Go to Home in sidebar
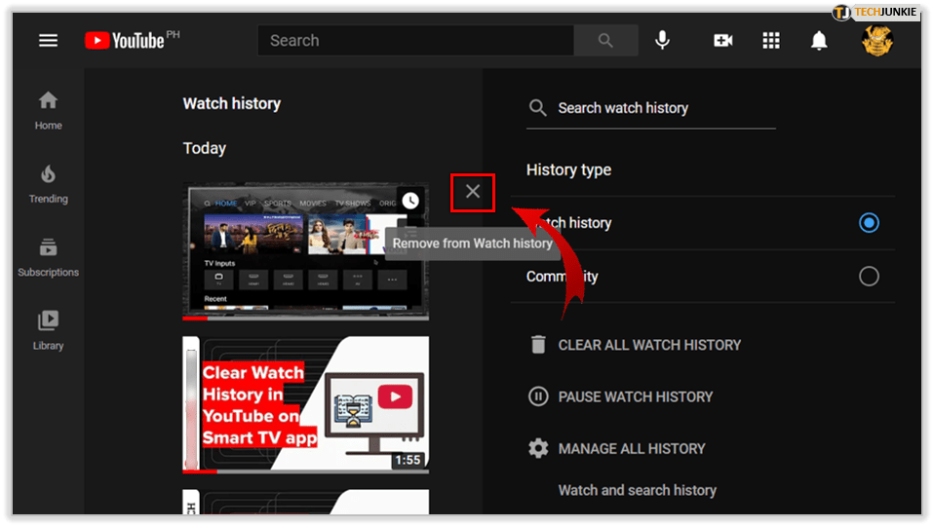Image resolution: width=934 pixels, height=527 pixels. (48, 110)
